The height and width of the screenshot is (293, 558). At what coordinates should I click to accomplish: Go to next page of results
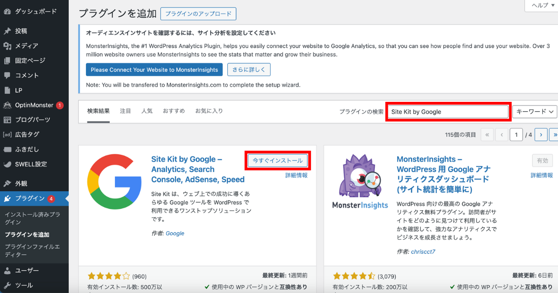coord(541,135)
